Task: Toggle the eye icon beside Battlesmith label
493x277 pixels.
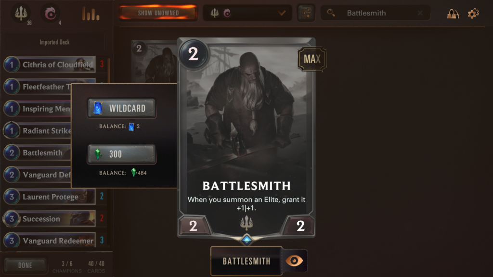Action: coord(294,261)
